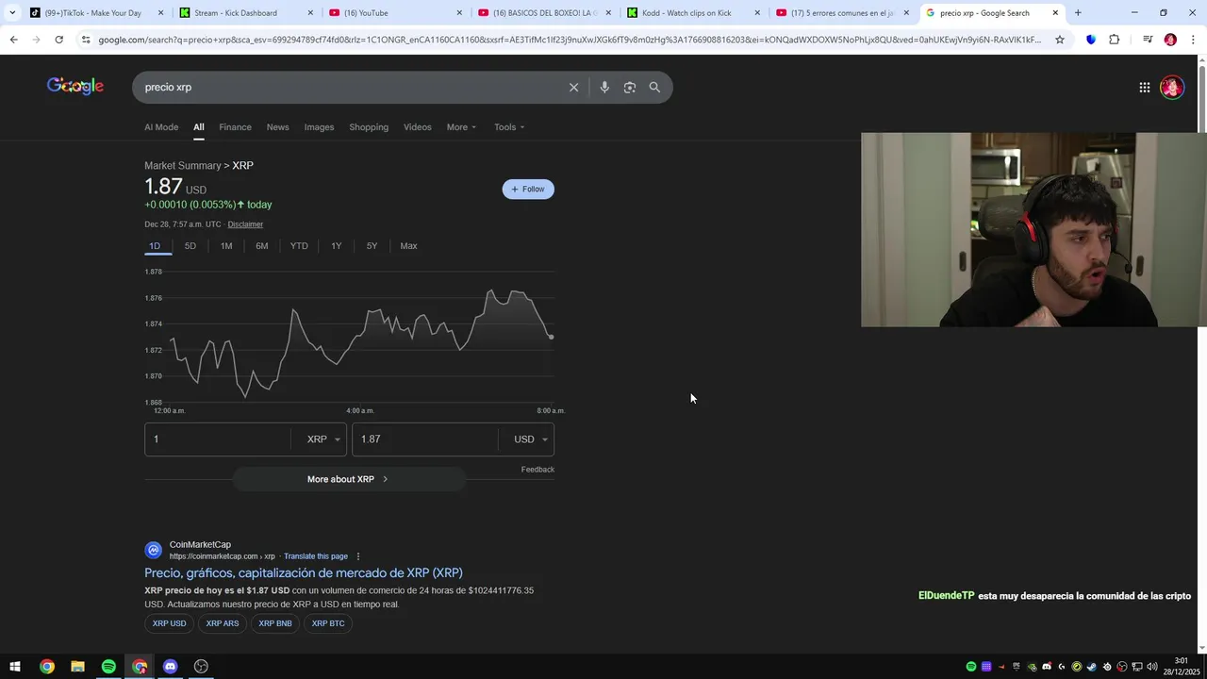Select the 5Y chart range
The height and width of the screenshot is (679, 1207).
(372, 246)
